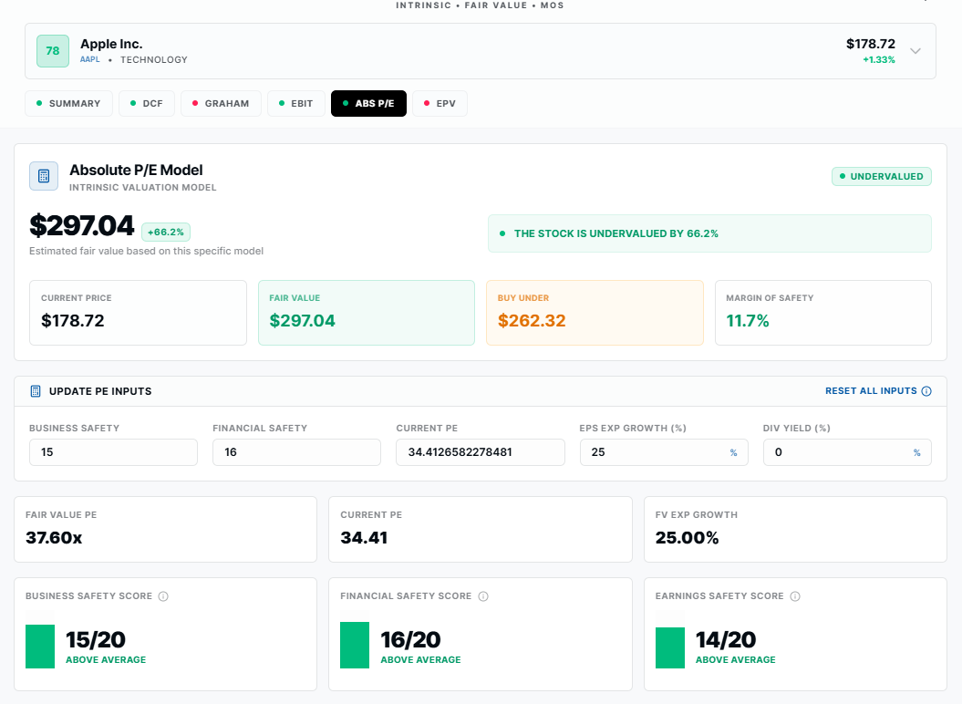Focus the EPS Exp Growth input field
The width and height of the screenshot is (962, 704).
pos(664,452)
